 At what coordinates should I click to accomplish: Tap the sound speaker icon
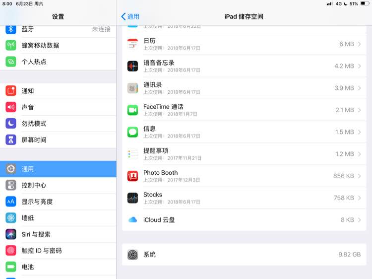coord(11,107)
